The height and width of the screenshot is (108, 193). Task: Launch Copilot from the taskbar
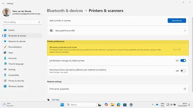tap(106, 105)
